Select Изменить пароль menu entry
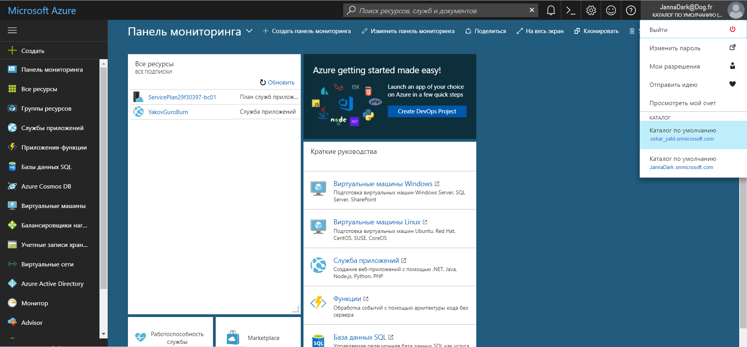The height and width of the screenshot is (347, 747). [x=693, y=48]
